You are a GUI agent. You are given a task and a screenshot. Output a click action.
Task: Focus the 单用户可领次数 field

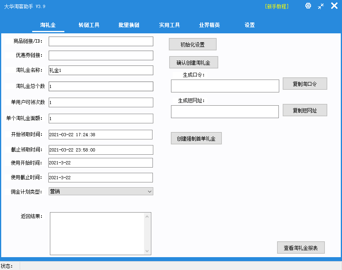tap(101, 102)
